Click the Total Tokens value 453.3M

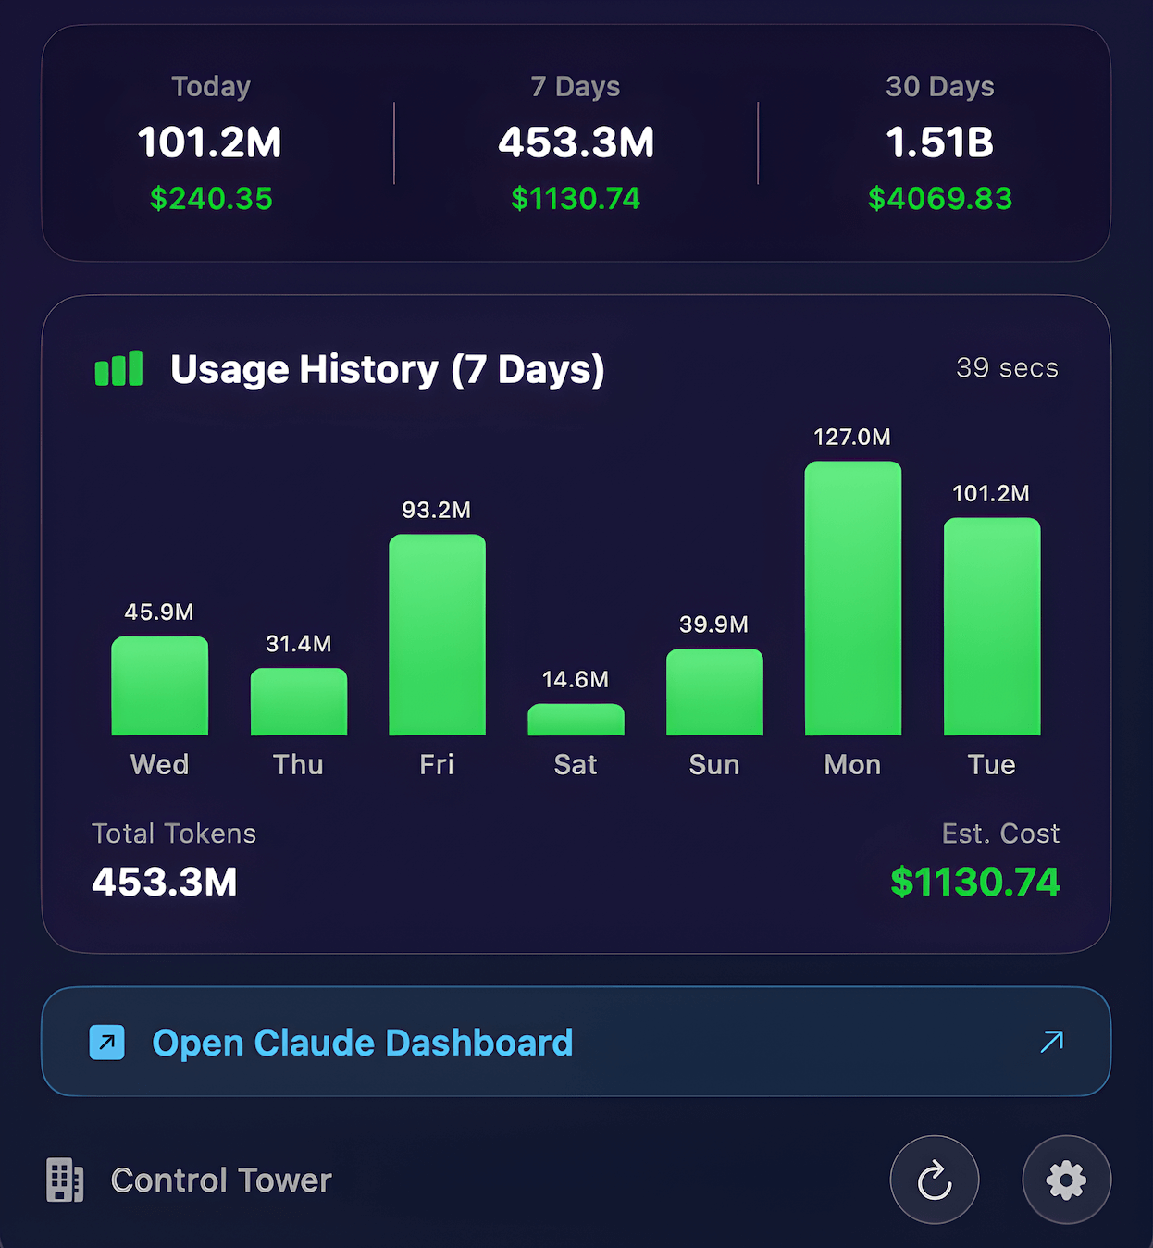point(165,883)
